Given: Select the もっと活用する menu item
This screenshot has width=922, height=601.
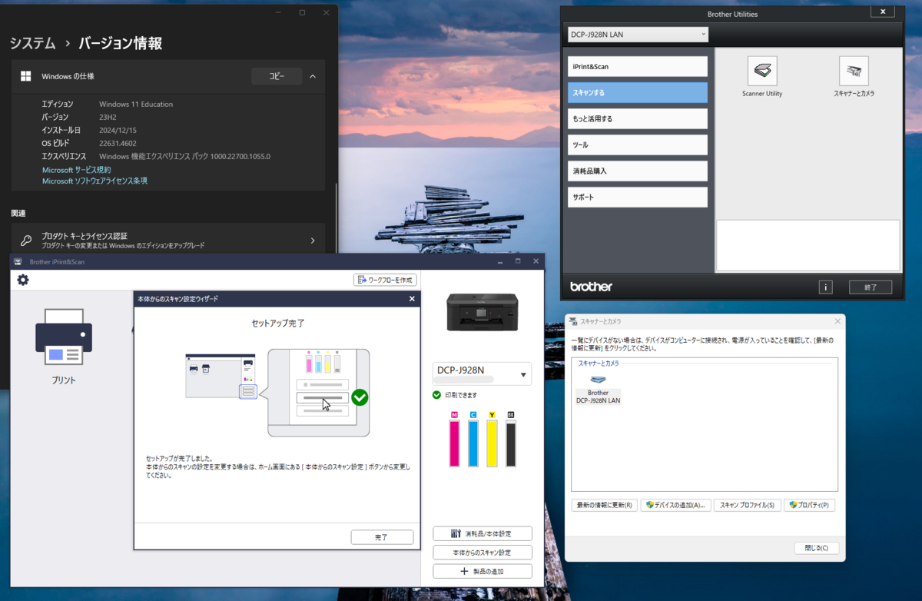Looking at the screenshot, I should pyautogui.click(x=637, y=118).
